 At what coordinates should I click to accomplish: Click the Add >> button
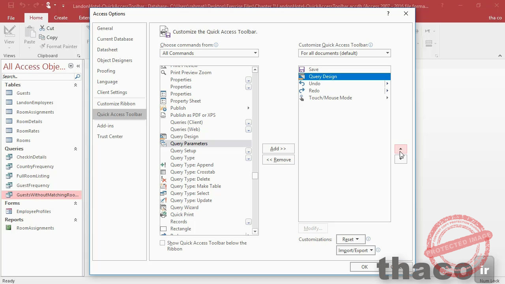click(279, 149)
